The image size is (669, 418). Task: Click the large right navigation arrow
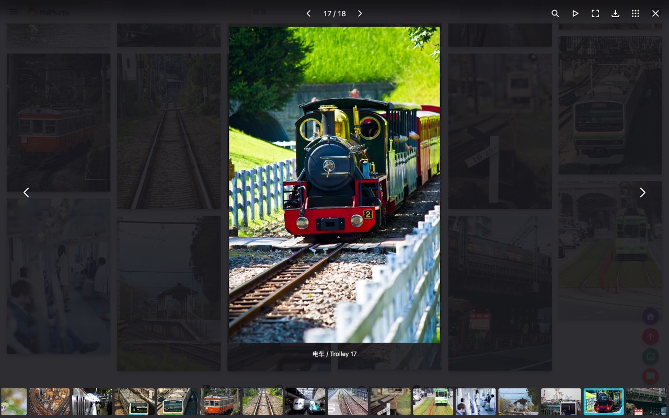click(x=642, y=193)
